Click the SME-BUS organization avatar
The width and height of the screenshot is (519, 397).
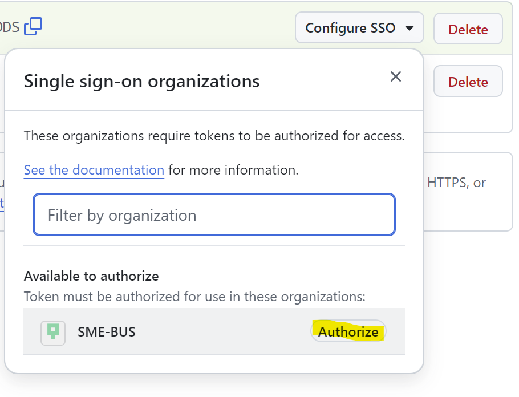53,333
